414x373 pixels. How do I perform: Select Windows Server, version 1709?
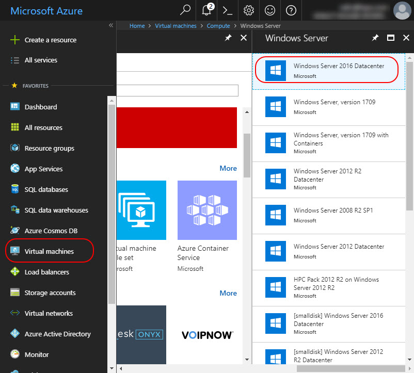point(329,107)
